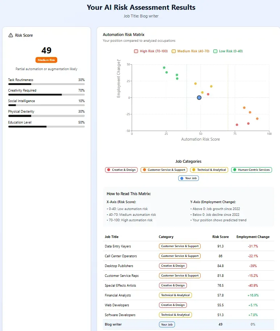Click the warning triangle icon beside Risk Score
This screenshot has width=280, height=331.
point(11,35)
